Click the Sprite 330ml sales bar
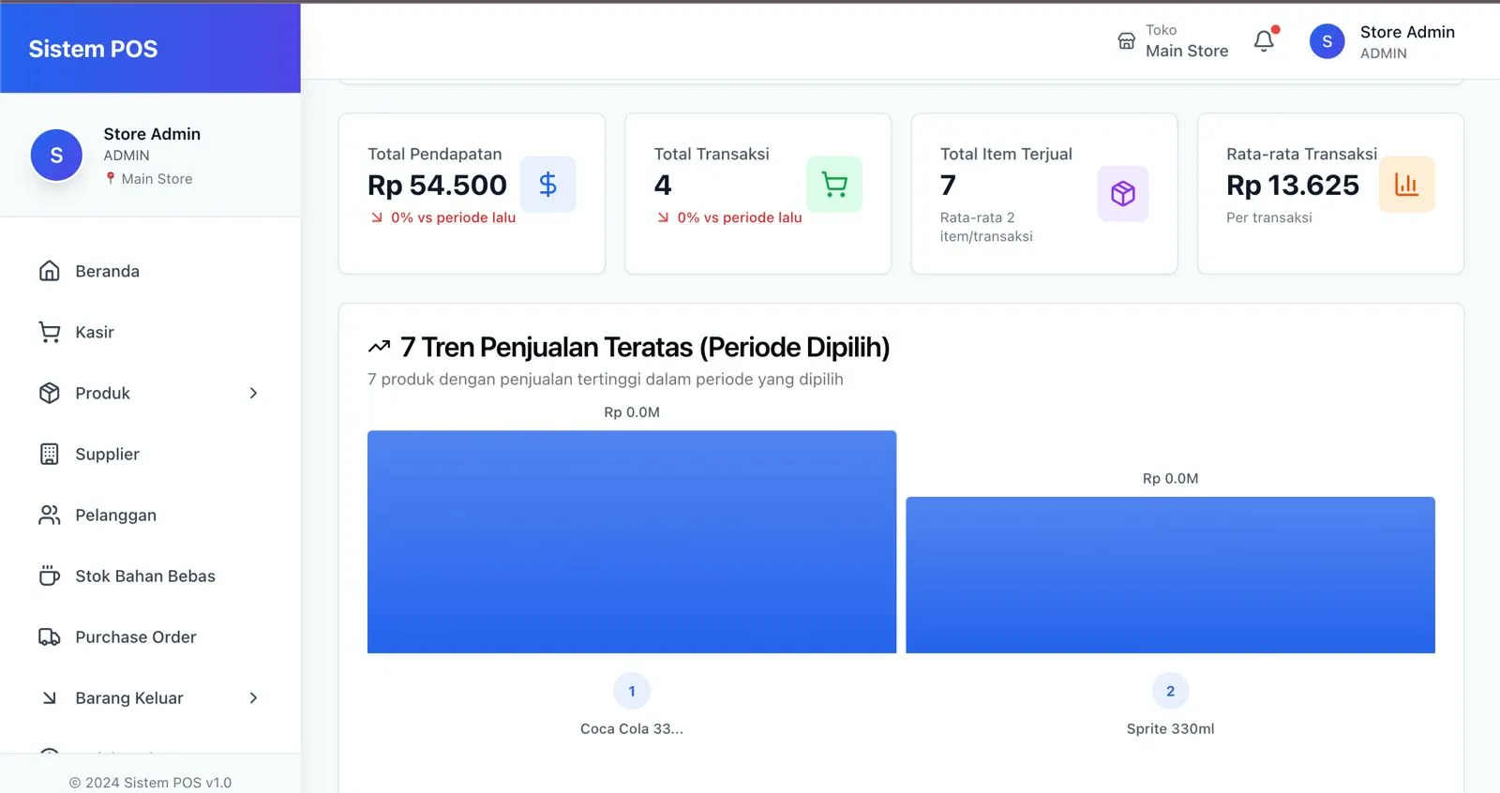1500x793 pixels. [1170, 575]
